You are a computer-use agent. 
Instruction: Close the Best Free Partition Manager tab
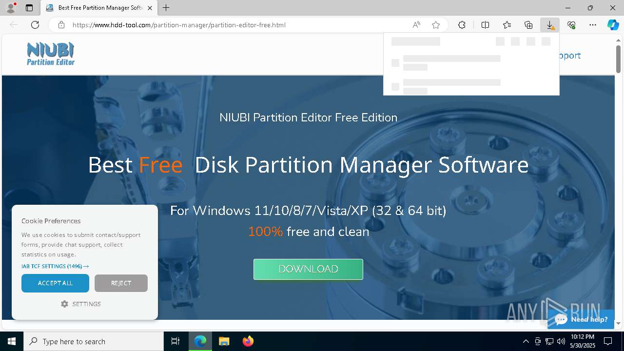click(x=150, y=8)
